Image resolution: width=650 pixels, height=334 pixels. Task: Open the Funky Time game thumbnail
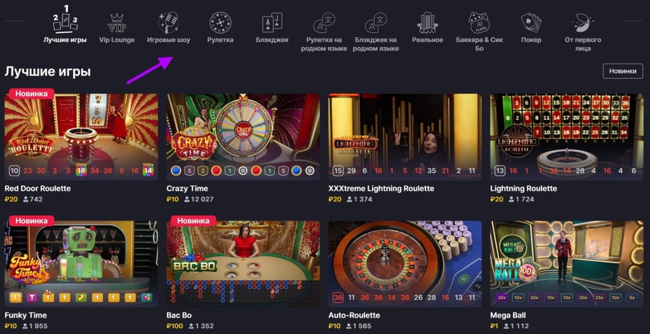81,264
